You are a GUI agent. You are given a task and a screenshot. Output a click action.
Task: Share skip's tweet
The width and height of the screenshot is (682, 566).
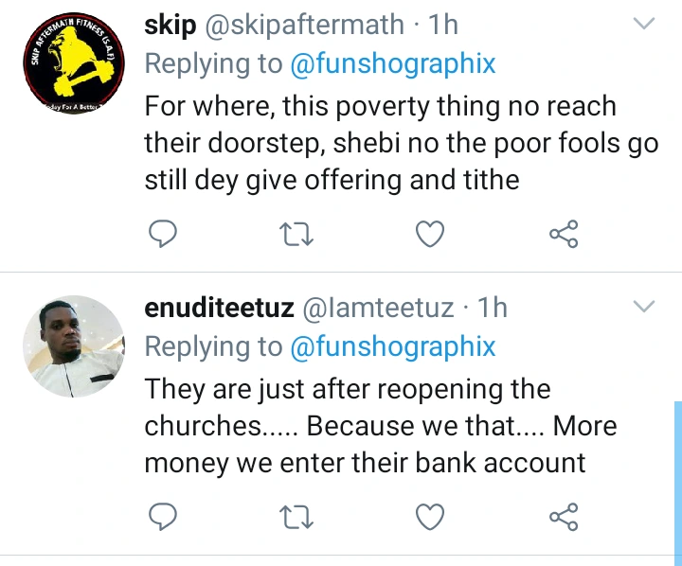click(564, 234)
